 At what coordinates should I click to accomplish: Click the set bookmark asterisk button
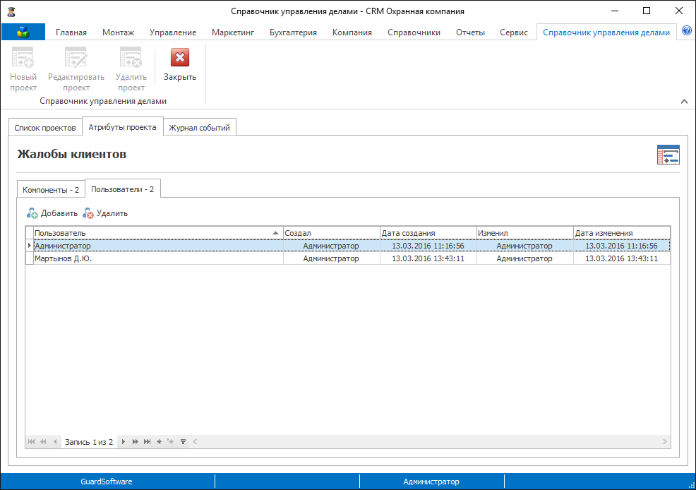pos(159,441)
